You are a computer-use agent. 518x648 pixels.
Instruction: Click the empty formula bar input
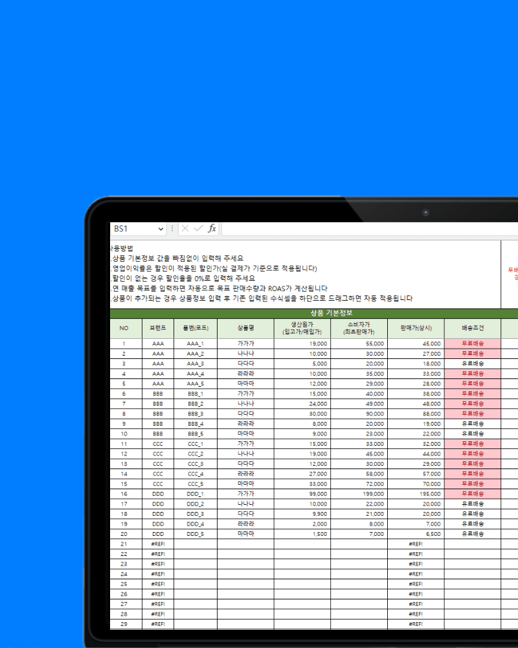click(370, 229)
